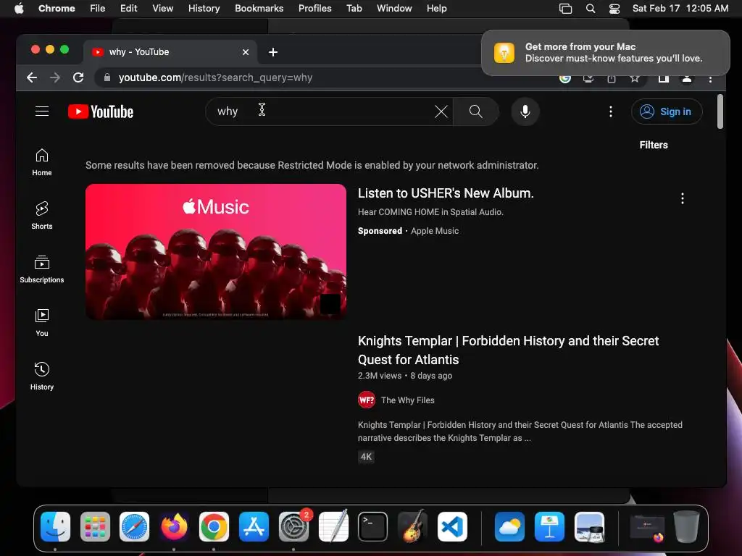Open the Trash in the Dock

pyautogui.click(x=686, y=526)
